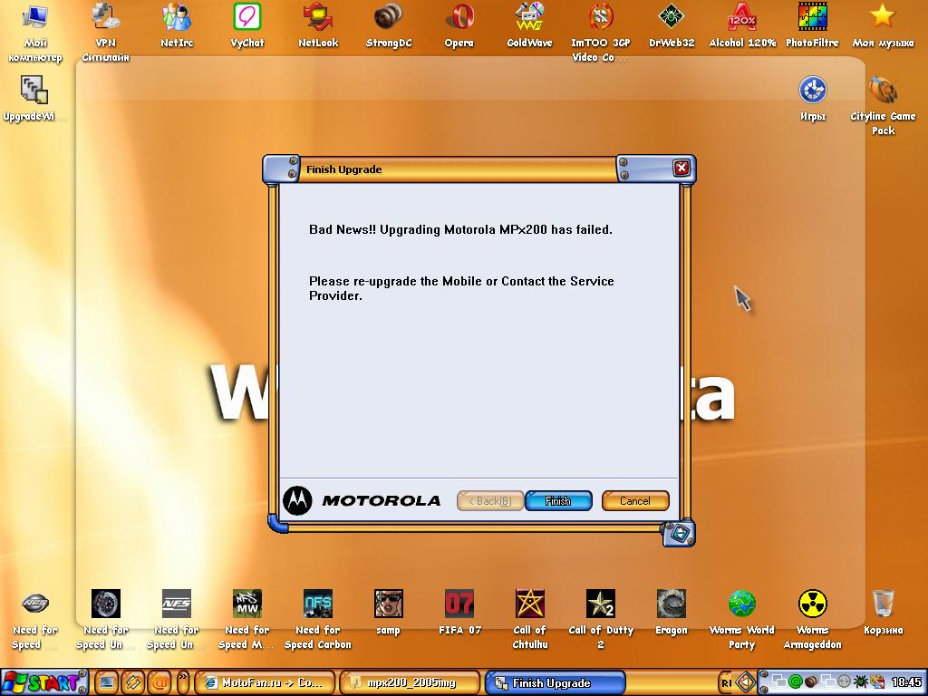
Task: Select the Call of Chtulhu desktop icon
Action: (x=529, y=619)
